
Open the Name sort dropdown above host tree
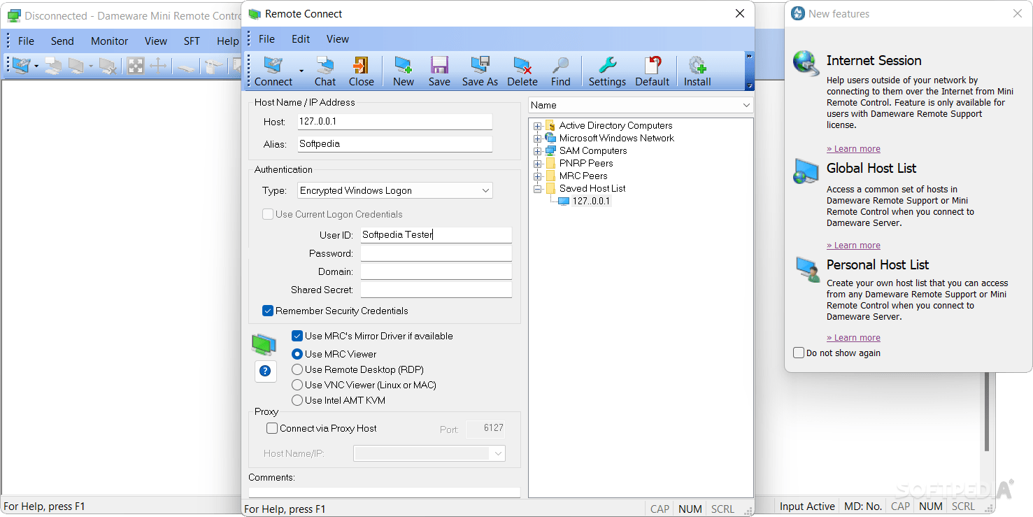641,105
